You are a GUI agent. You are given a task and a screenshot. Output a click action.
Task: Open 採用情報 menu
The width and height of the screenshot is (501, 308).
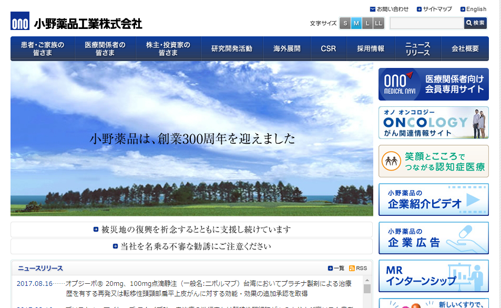click(370, 48)
